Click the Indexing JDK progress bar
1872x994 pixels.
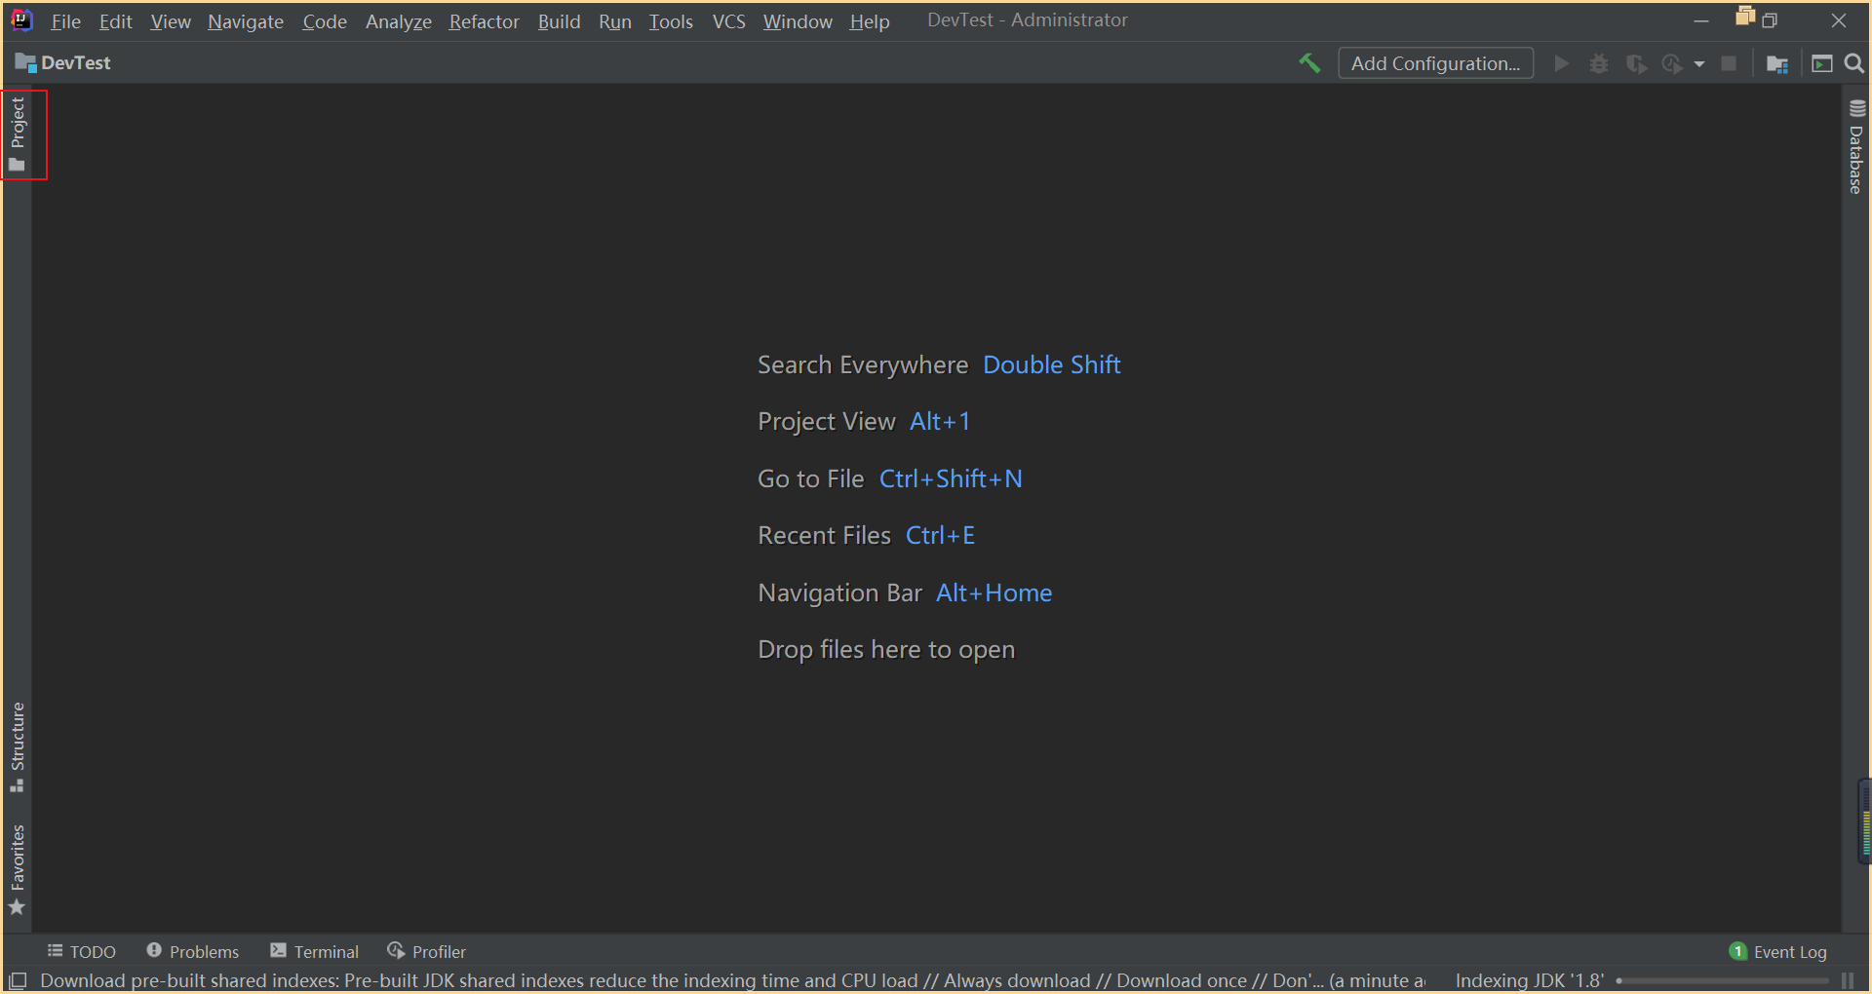click(x=1722, y=981)
